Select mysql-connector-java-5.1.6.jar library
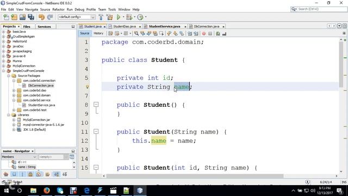Screen dimensions: 348x196 pyautogui.click(x=43, y=125)
